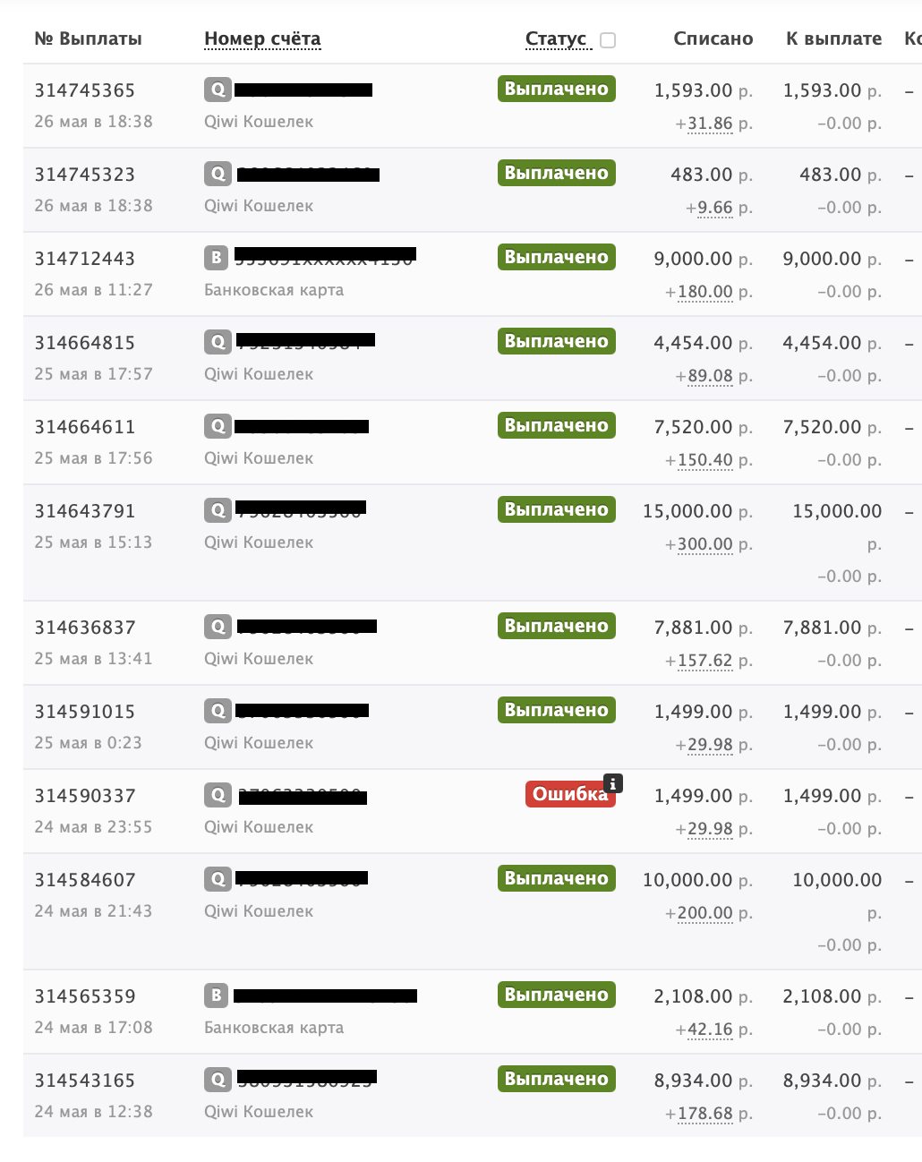The width and height of the screenshot is (922, 1162).
Task: Sort by Номер счёта column header
Action: click(262, 38)
